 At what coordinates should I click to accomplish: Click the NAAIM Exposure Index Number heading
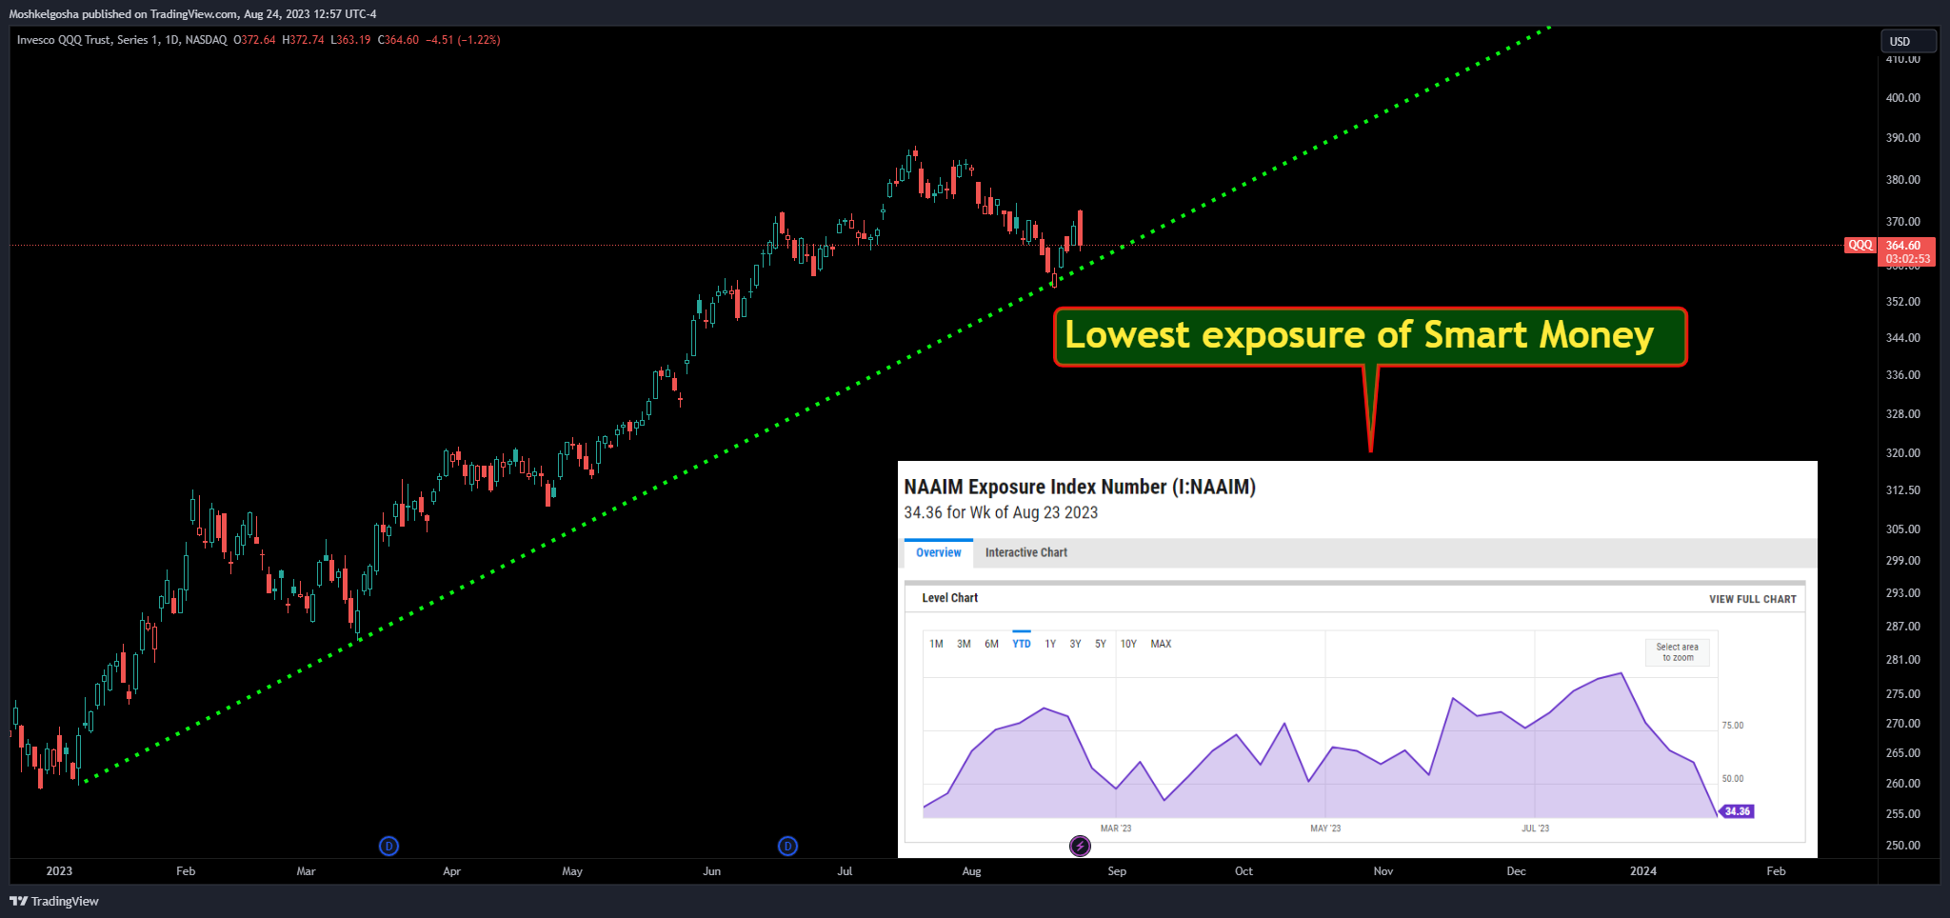coord(1080,487)
